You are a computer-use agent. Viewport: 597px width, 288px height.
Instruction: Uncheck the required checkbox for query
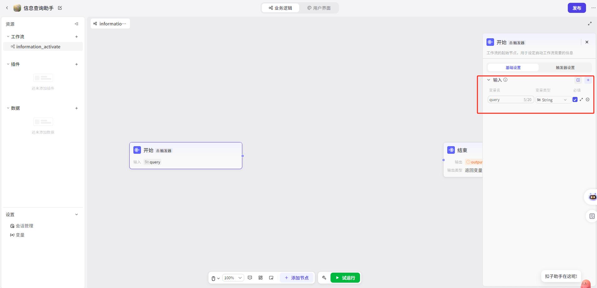pyautogui.click(x=575, y=100)
